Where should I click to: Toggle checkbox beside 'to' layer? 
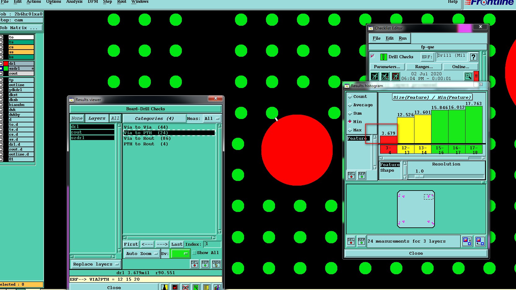click(1, 37)
